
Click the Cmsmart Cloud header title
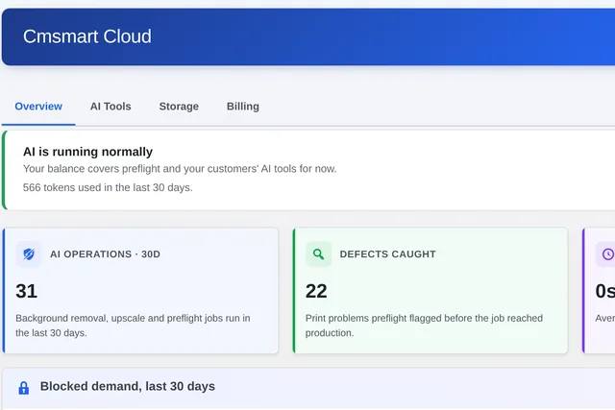click(x=87, y=36)
